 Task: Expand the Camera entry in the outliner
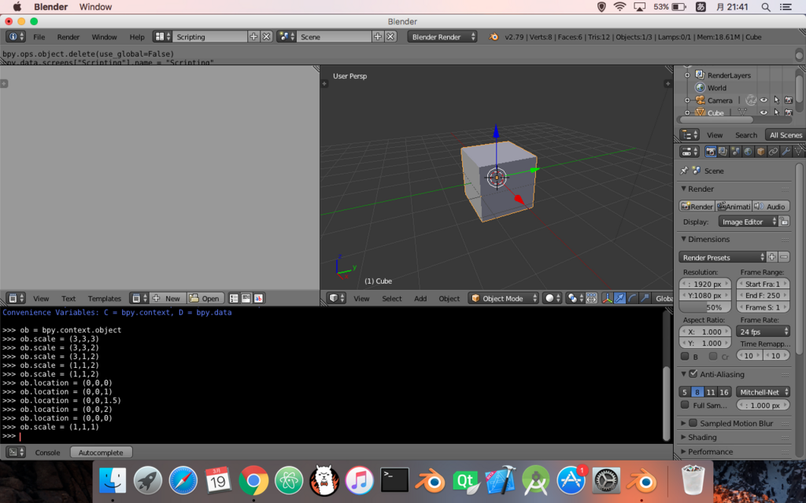click(687, 100)
